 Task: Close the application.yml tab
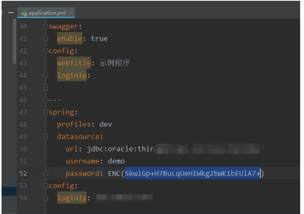click(70, 13)
